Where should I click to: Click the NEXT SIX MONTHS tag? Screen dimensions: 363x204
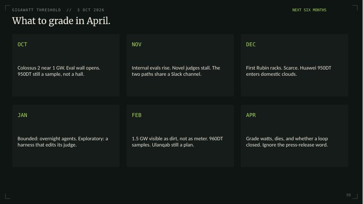pyautogui.click(x=309, y=10)
